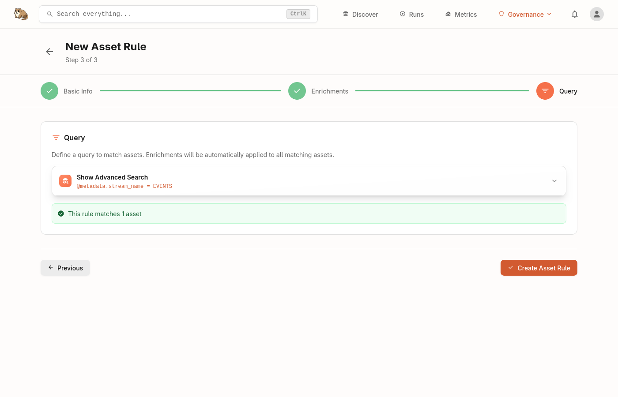Click the rule matches 1 asset banner
618x397 pixels.
(x=309, y=213)
